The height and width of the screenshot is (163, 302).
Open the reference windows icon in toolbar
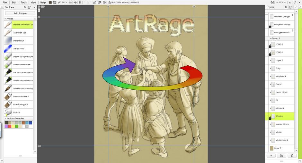tap(99, 3)
